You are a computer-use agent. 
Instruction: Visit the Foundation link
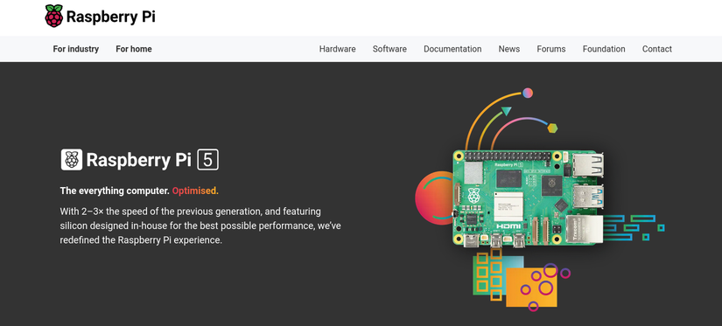tap(604, 49)
